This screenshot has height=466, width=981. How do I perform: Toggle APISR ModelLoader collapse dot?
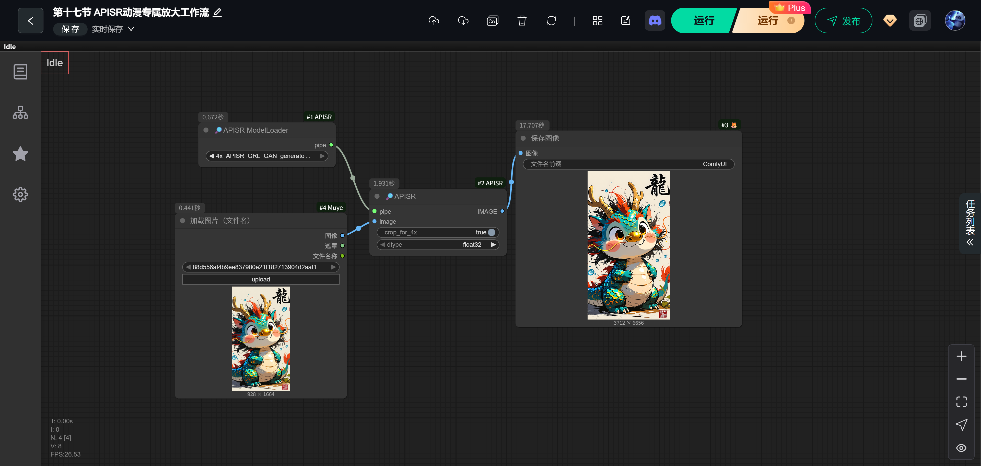[x=206, y=130]
